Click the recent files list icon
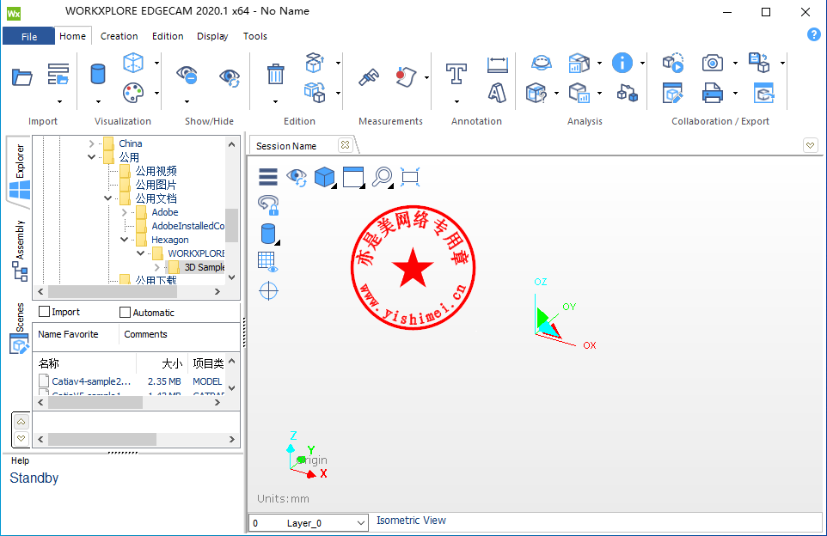Image resolution: width=827 pixels, height=536 pixels. coord(58,75)
